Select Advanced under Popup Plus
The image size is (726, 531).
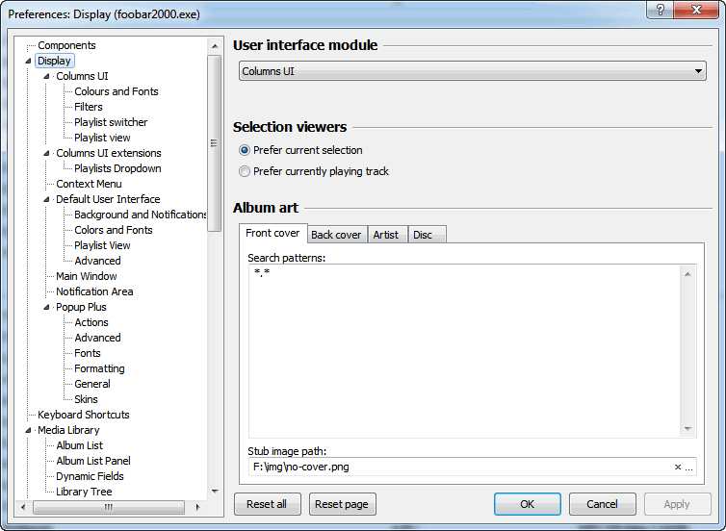point(97,338)
